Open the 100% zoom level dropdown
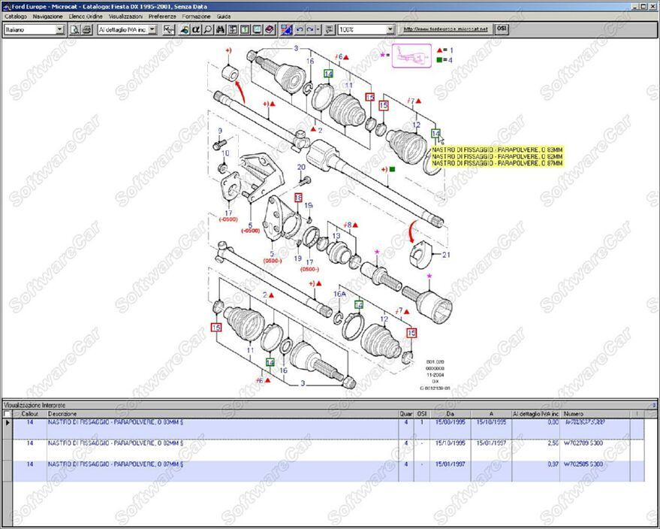 click(390, 29)
